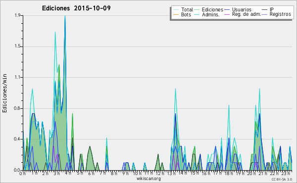Screen dimensions: 297x183
Task: Click the 'Admins.' legend label
Action: (x=211, y=14)
